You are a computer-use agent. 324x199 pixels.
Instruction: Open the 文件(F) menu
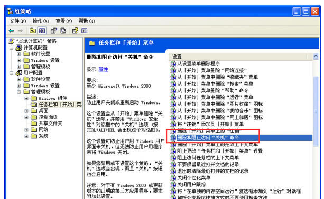(18, 21)
